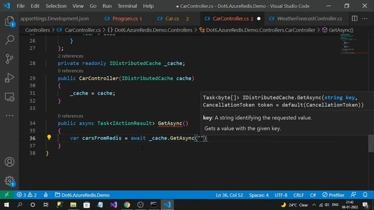Open the Manage gear menu

9,181
